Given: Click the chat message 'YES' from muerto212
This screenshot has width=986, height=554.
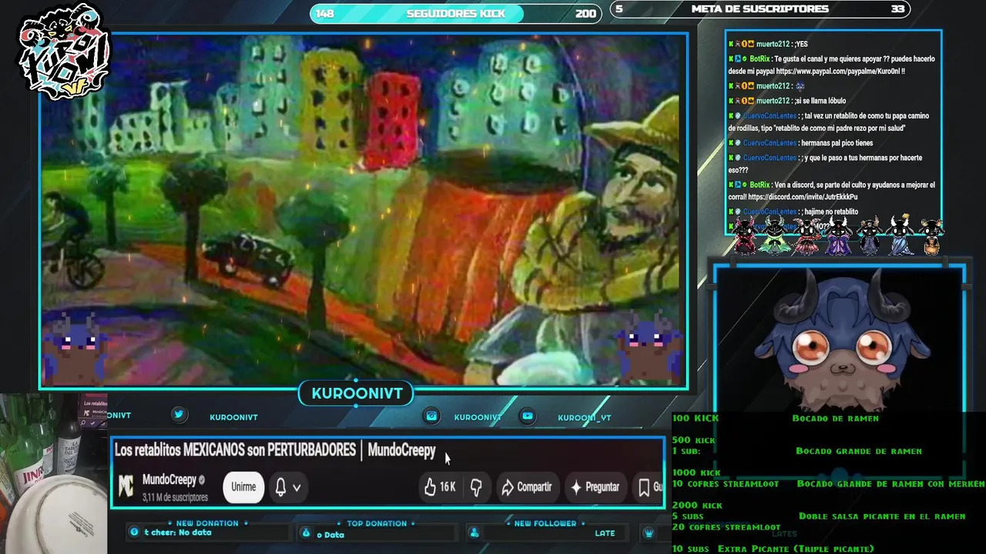Looking at the screenshot, I should 801,44.
